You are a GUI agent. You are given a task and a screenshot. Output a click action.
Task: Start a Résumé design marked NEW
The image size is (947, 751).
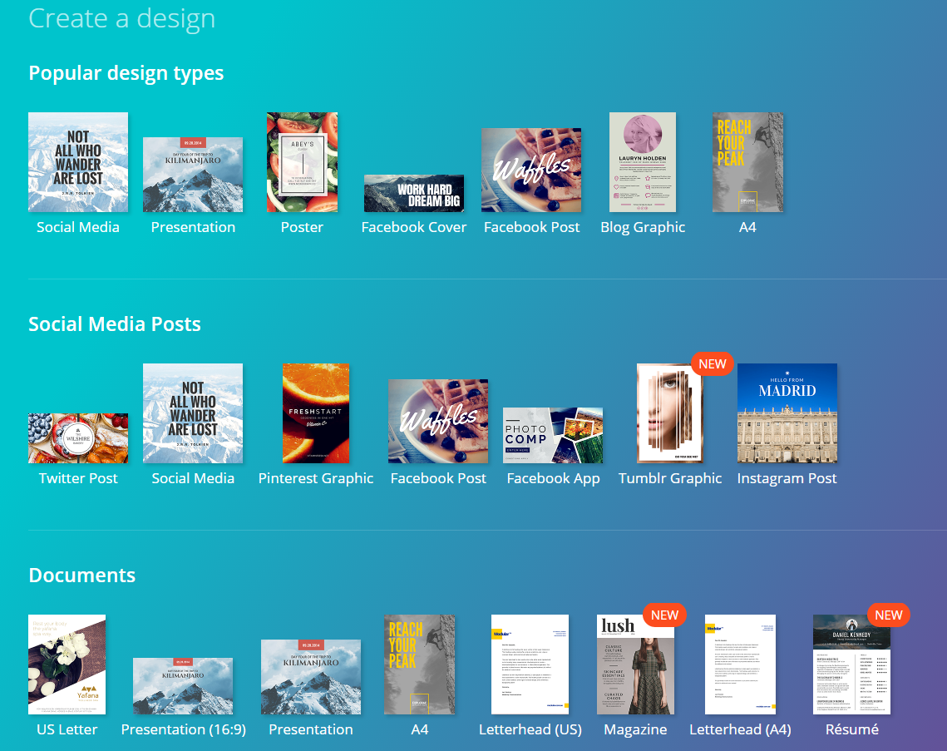(851, 664)
